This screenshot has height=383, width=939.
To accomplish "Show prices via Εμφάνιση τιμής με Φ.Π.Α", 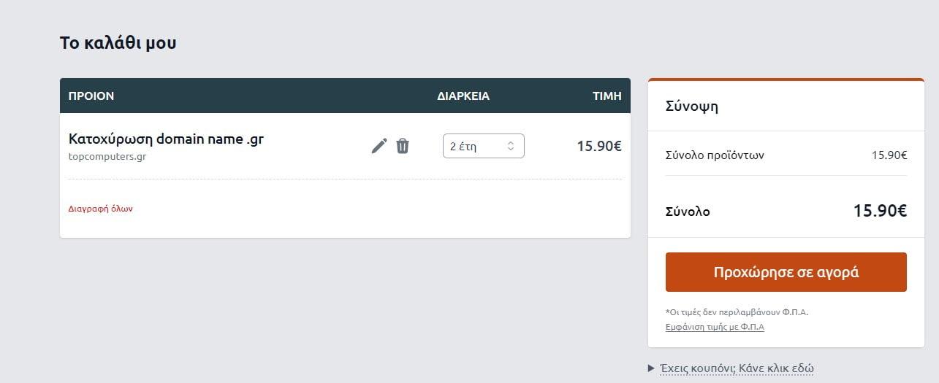I will [715, 327].
